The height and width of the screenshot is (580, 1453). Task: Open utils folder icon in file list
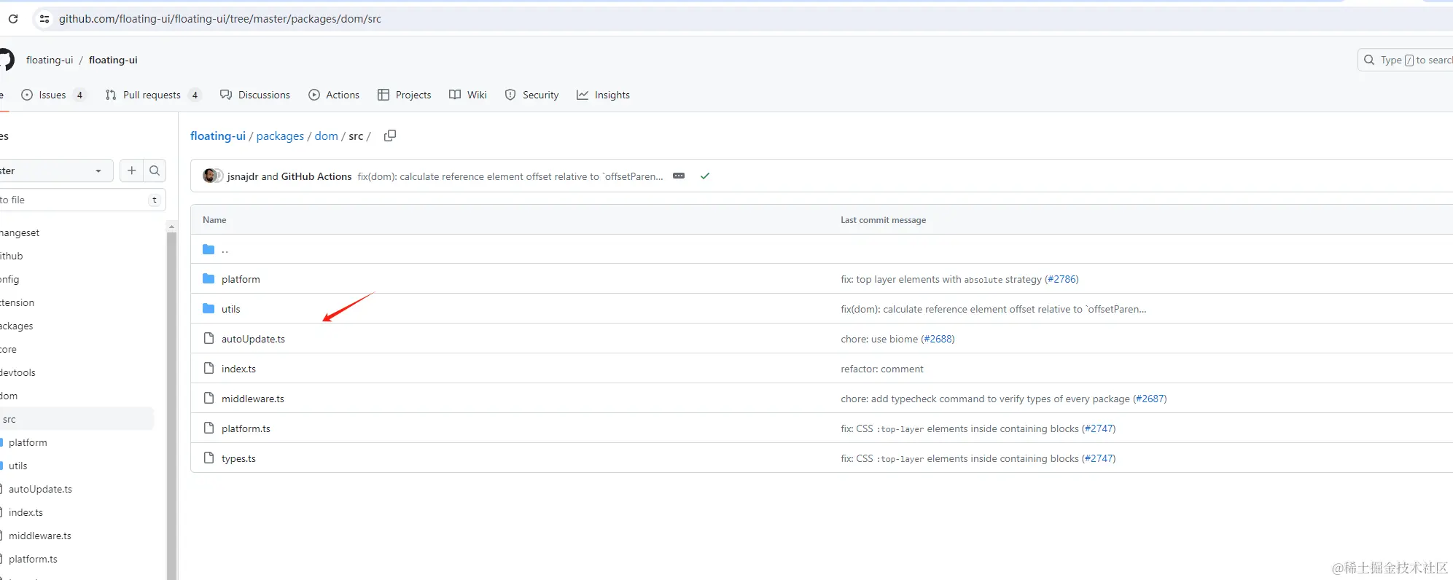209,308
